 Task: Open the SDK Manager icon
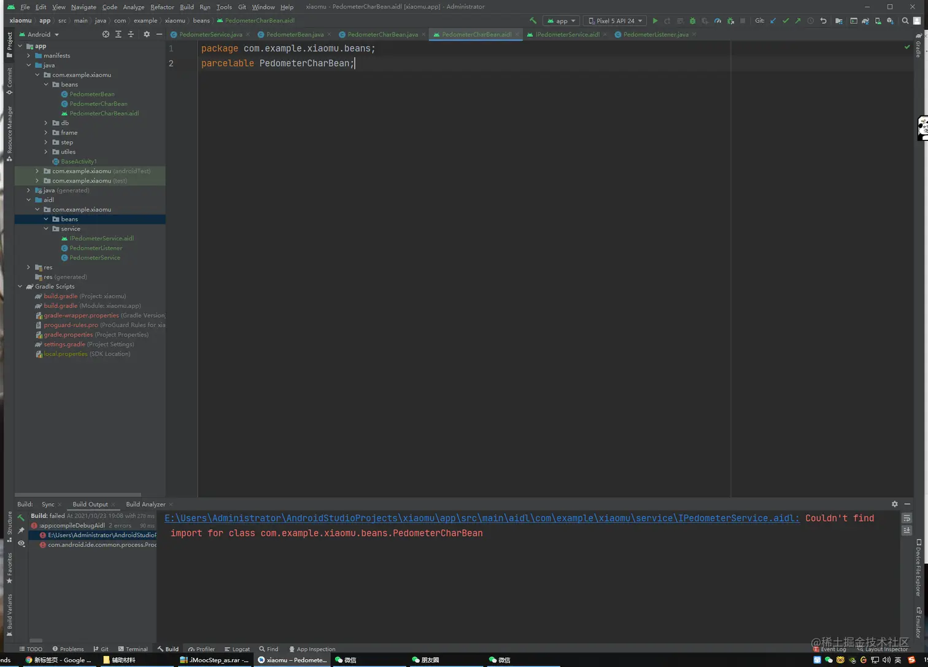[890, 21]
